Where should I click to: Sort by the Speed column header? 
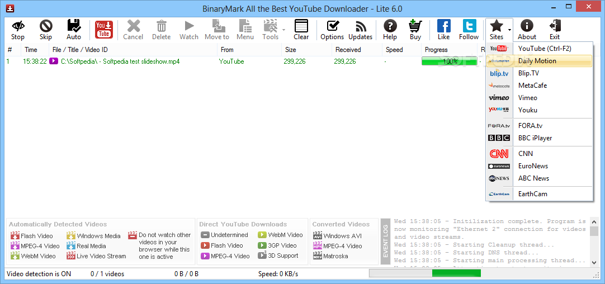(x=401, y=50)
